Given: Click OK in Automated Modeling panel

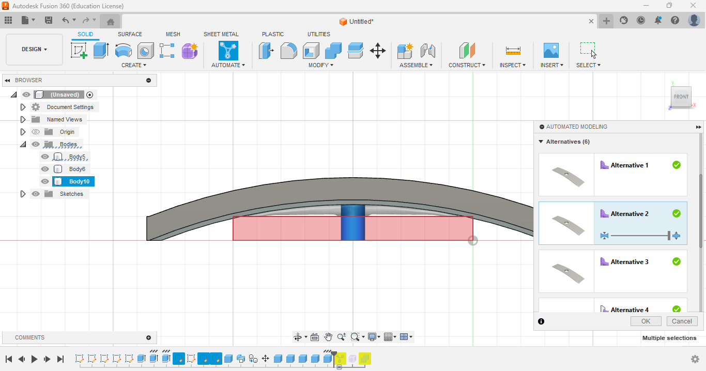Looking at the screenshot, I should (x=646, y=321).
